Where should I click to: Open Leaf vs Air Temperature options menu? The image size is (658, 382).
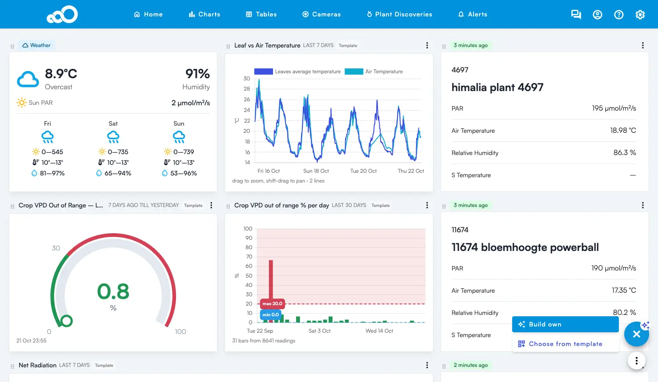click(427, 45)
